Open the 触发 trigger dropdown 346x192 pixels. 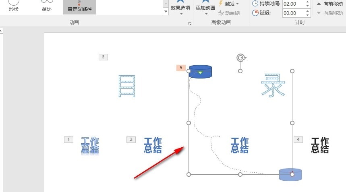click(x=229, y=4)
